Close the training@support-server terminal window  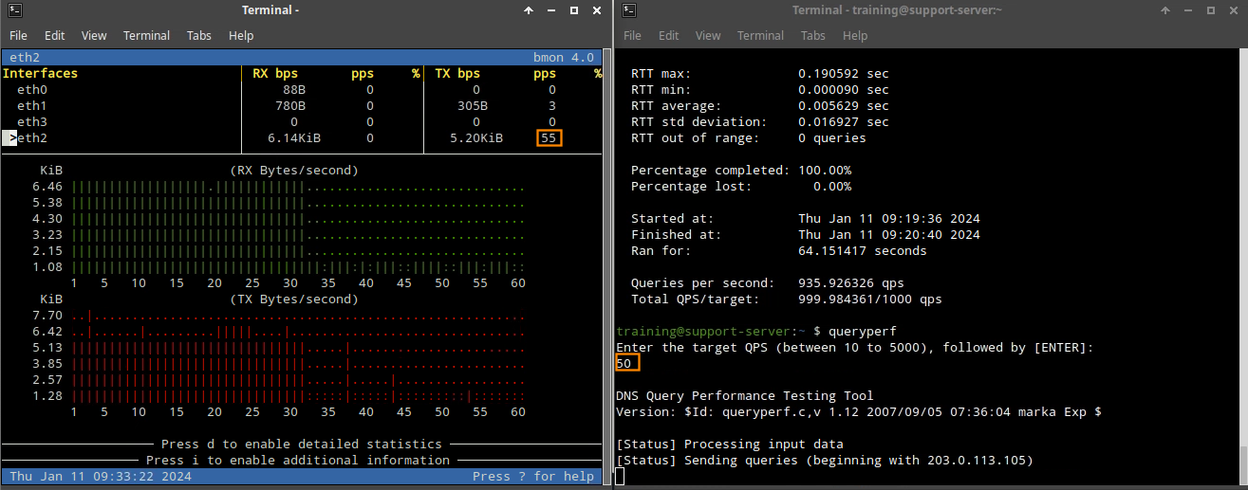click(x=1234, y=10)
